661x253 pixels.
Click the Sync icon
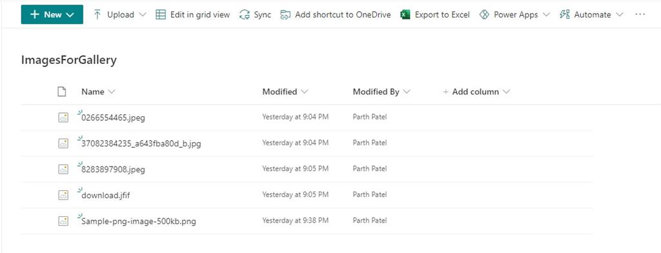point(245,15)
